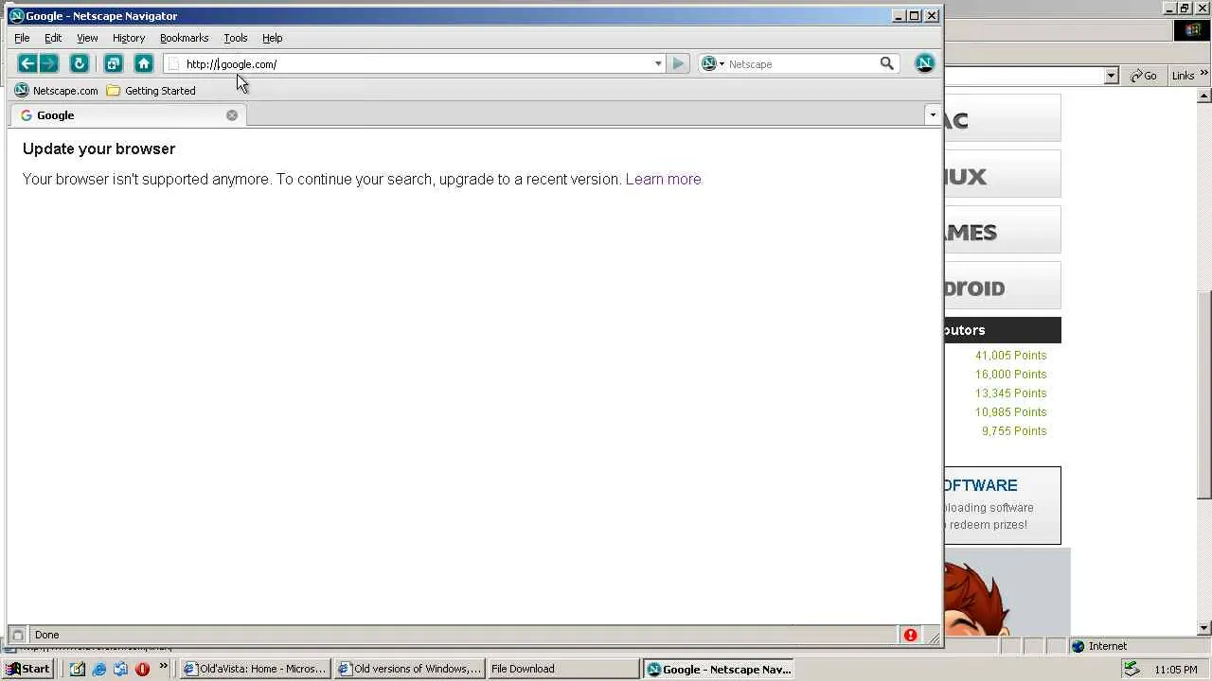Click the 11:05 PM system clock

point(1176,670)
